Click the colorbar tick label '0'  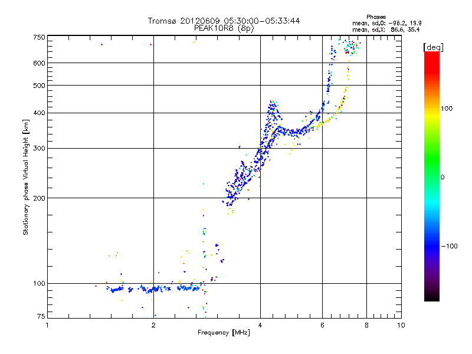point(442,178)
